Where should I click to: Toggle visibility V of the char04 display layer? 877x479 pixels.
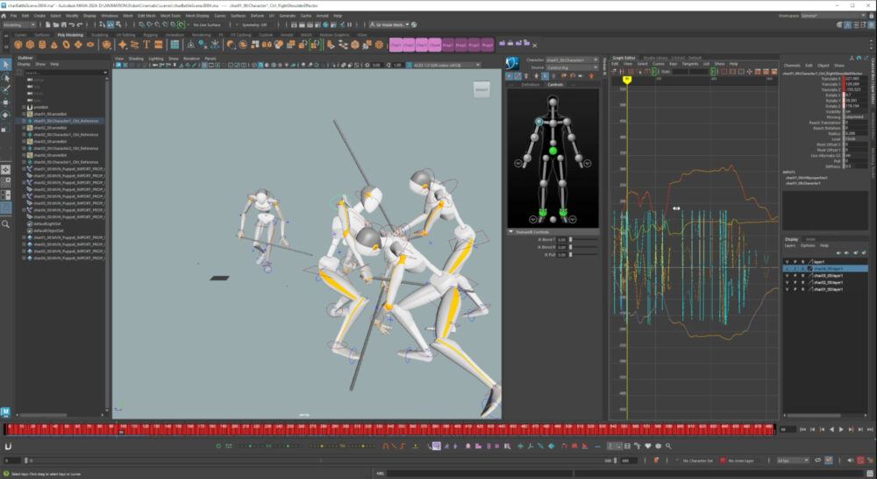coord(788,269)
